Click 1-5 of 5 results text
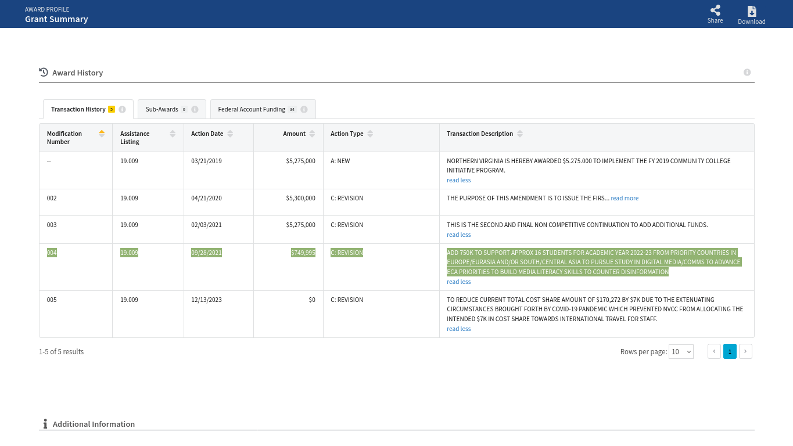The height and width of the screenshot is (446, 793). [62, 351]
